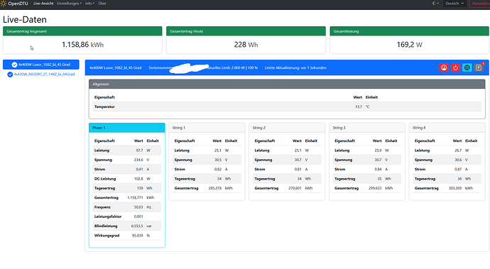Click the String 1 card header
Viewport: 490px width, 269px height.
207,128
